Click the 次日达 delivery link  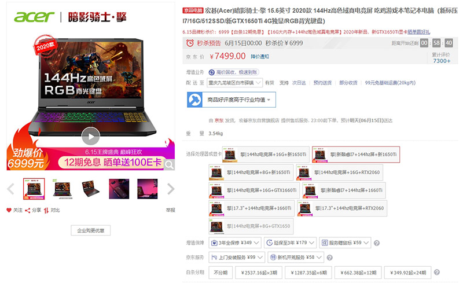299,83
